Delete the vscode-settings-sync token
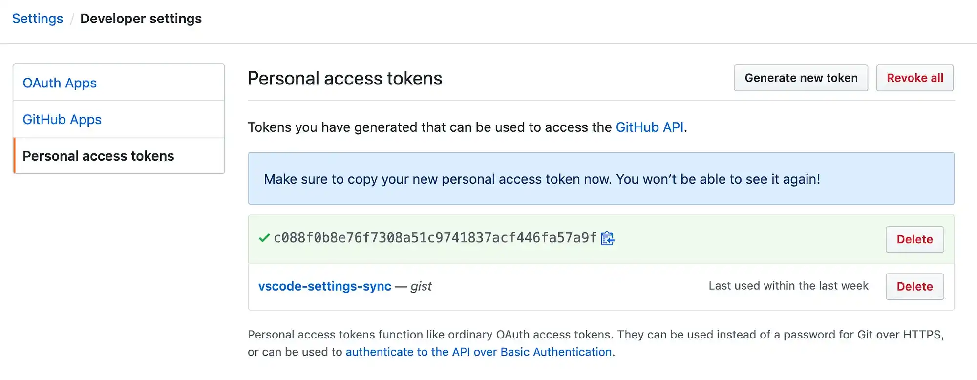The image size is (977, 380). (x=914, y=286)
